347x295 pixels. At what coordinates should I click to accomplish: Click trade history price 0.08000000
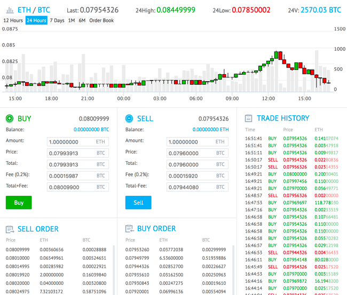[295, 174]
